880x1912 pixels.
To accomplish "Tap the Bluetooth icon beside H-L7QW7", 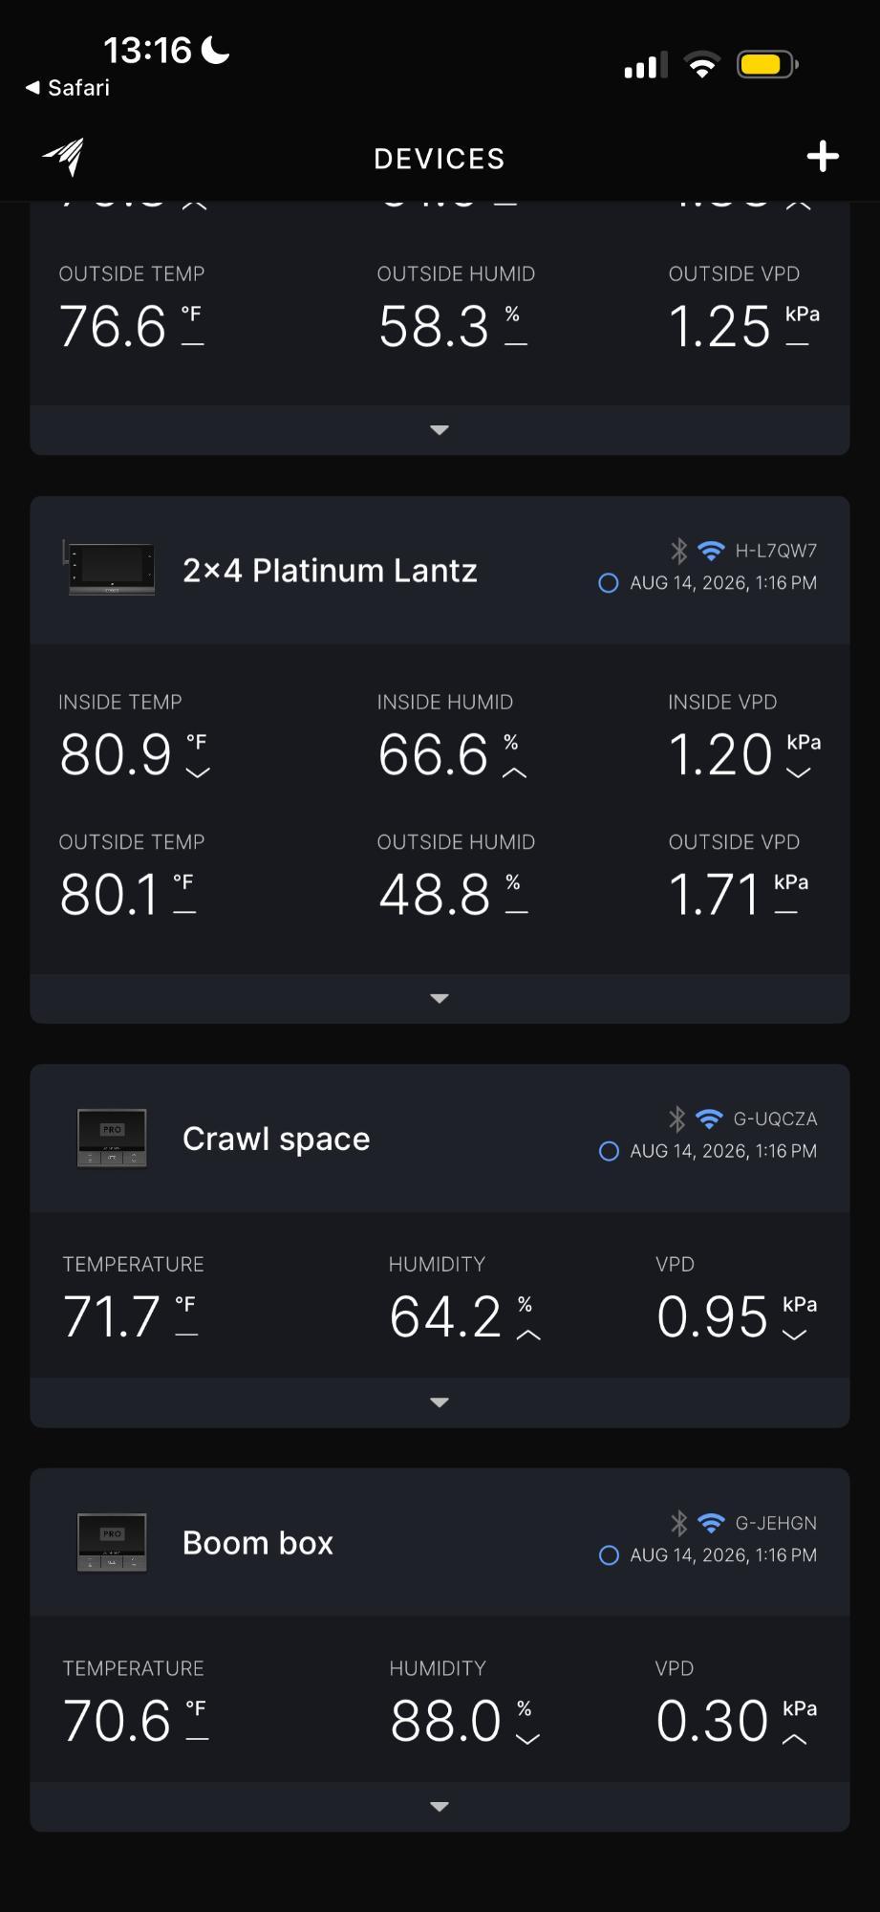I will (x=678, y=551).
